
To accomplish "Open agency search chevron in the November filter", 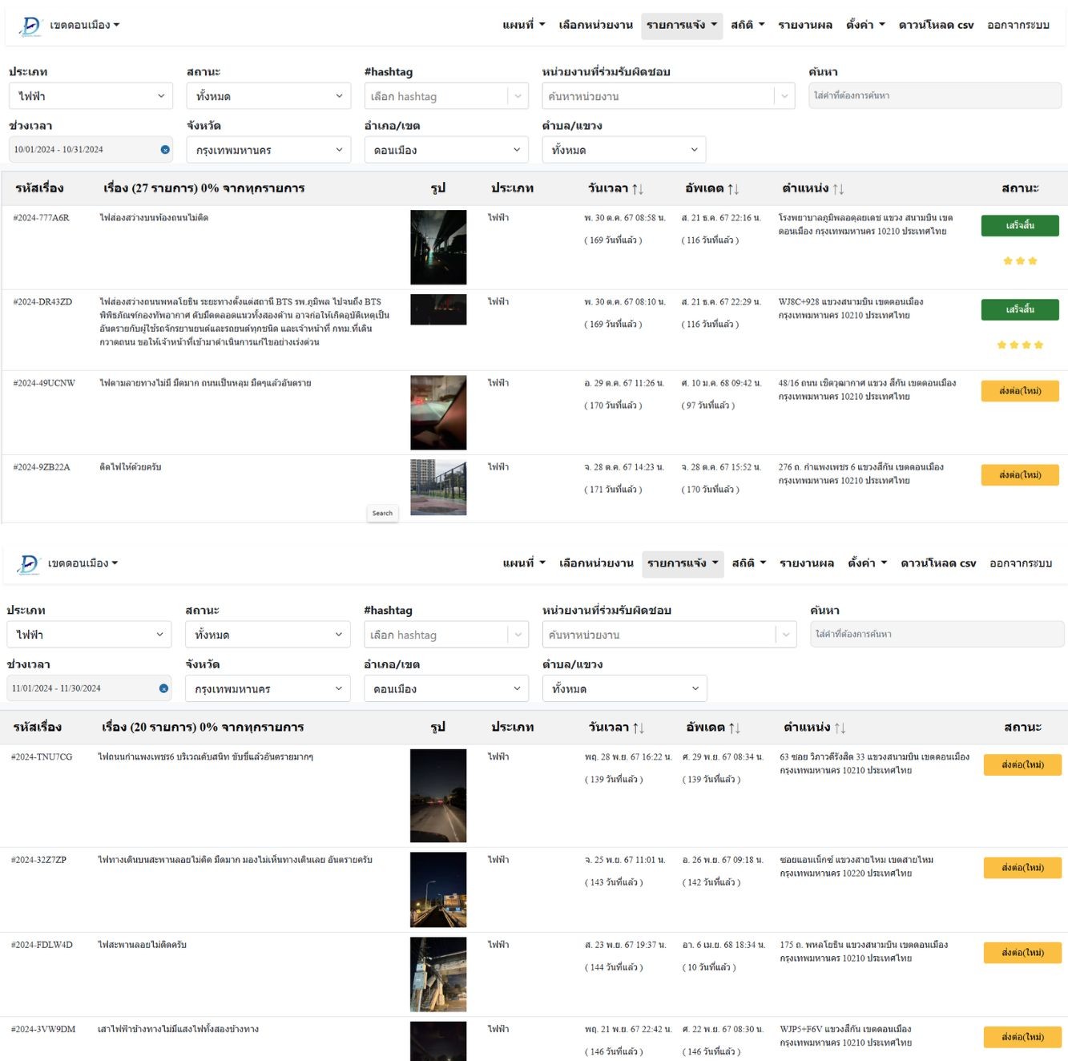I will [x=786, y=635].
